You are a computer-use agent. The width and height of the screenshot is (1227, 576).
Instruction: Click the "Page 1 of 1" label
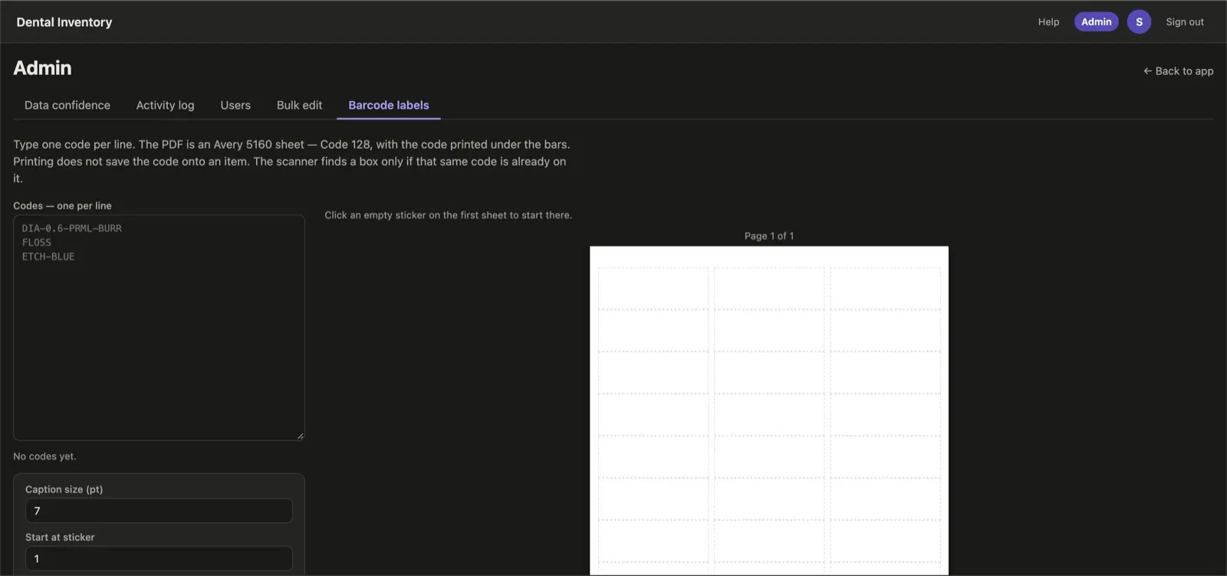click(x=769, y=236)
